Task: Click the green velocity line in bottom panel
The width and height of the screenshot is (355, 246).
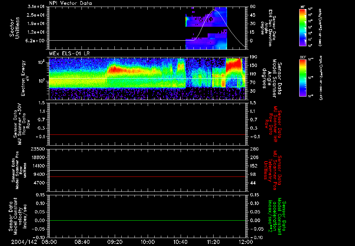Action: tap(147, 220)
